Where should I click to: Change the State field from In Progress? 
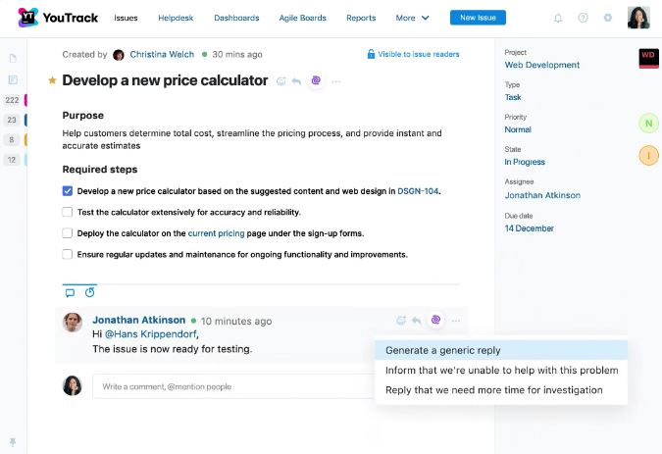coord(525,162)
